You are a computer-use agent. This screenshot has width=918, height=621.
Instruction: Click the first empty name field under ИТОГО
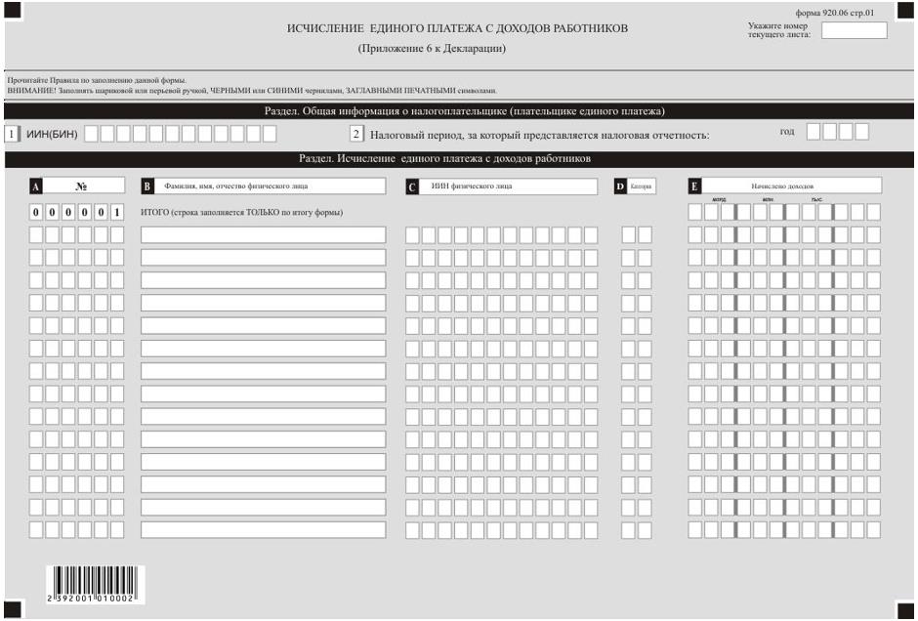pos(263,235)
